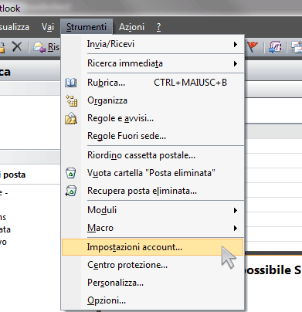The height and width of the screenshot is (312, 302).
Task: Choose Personalizza menu entry
Action: click(153, 283)
